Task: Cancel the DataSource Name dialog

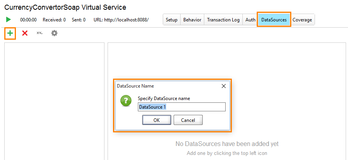Action: point(188,120)
